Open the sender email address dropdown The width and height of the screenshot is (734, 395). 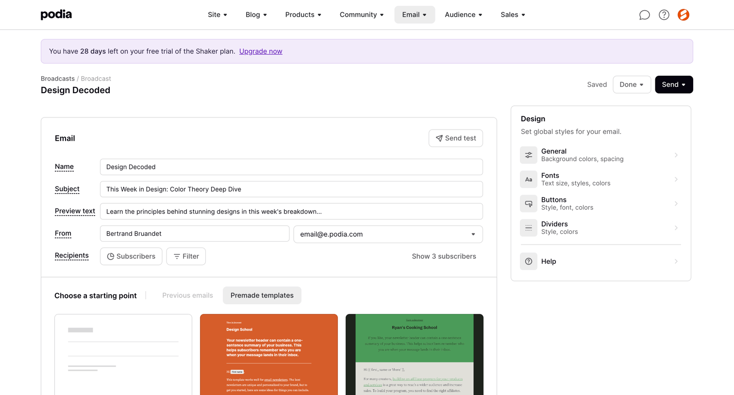point(388,234)
